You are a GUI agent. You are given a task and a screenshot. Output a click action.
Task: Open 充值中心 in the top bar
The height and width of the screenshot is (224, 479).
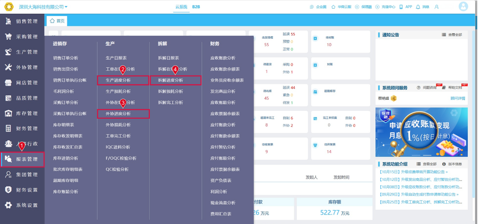(385, 7)
